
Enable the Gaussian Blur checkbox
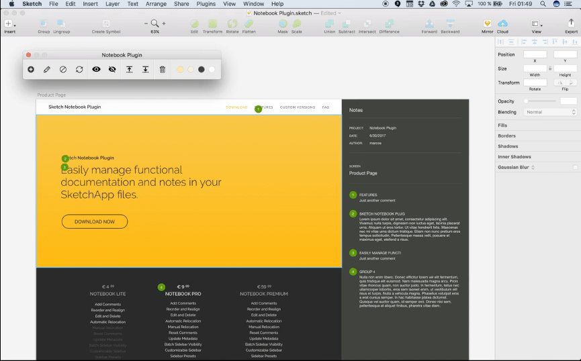tap(575, 167)
